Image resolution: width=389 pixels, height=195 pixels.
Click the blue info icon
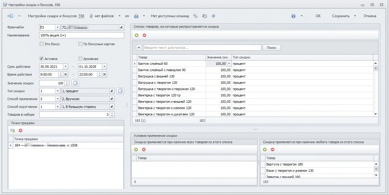(x=293, y=16)
